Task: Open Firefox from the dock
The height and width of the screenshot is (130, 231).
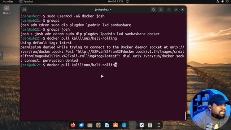Action: tap(73, 125)
